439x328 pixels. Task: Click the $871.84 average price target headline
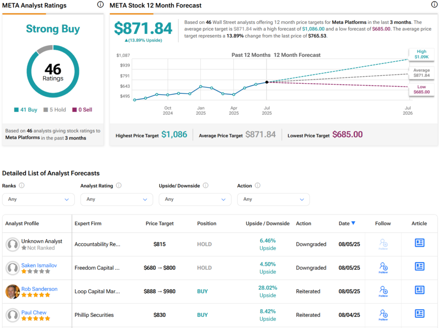[x=143, y=28]
